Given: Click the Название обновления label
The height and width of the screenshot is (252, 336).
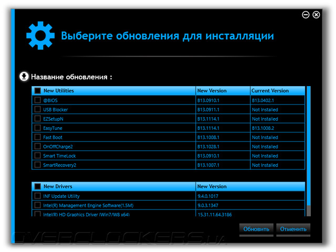Looking at the screenshot, I should pos(71,77).
